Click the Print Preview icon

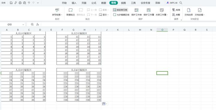(25, 3)
